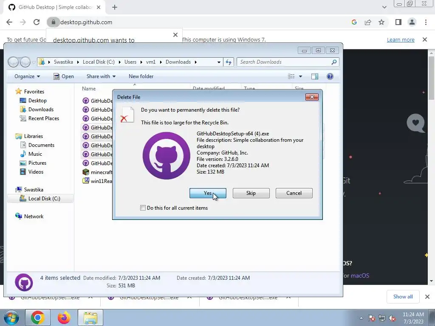Click the change view icon in Explorer
The height and width of the screenshot is (326, 435).
click(291, 76)
